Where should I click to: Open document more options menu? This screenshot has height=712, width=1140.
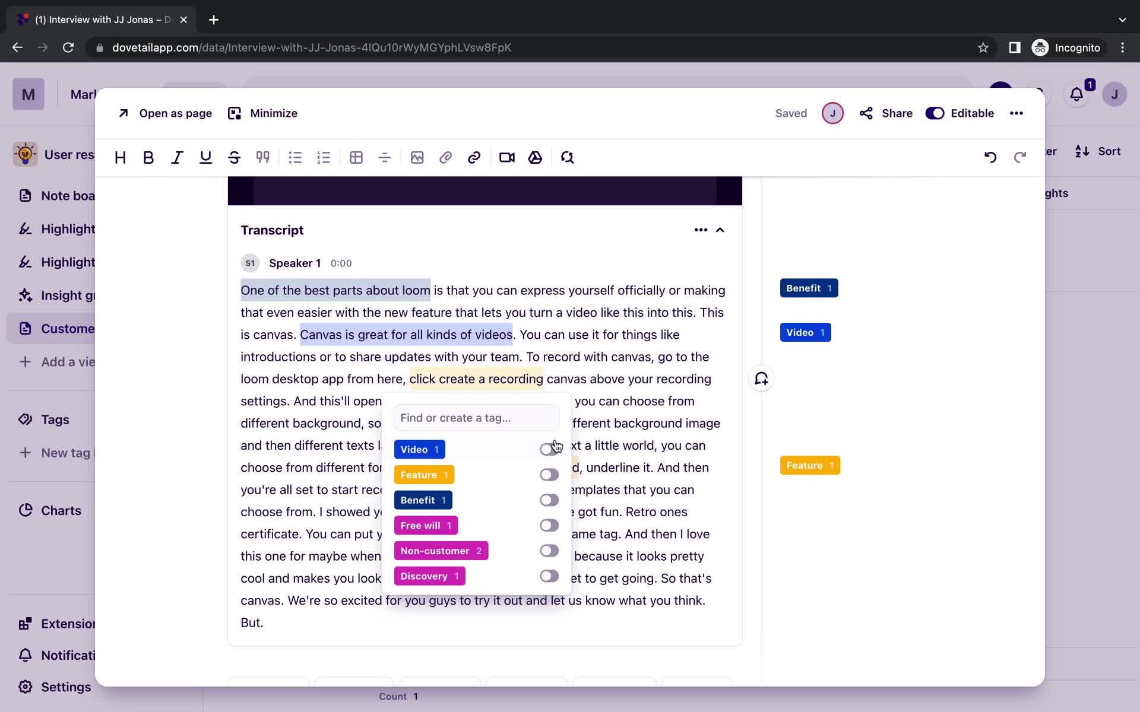pos(1016,113)
